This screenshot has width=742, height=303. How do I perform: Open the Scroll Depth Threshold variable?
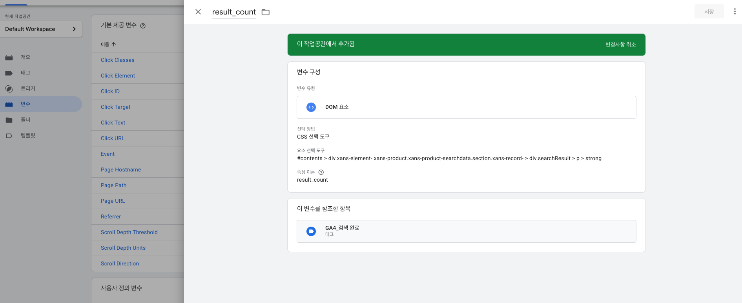[129, 232]
